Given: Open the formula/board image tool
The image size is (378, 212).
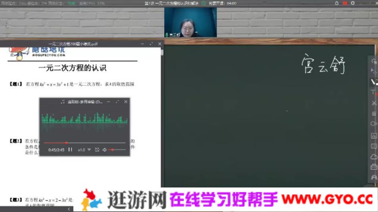Looking at the screenshot, I should coord(374,136).
